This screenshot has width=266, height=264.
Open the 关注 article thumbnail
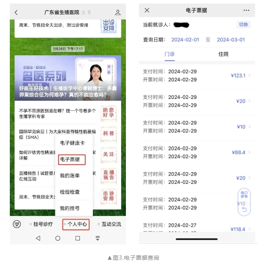(x=109, y=155)
